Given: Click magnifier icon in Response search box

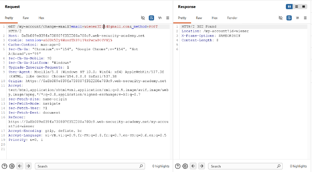Looking at the screenshot, I should pos(278,166).
